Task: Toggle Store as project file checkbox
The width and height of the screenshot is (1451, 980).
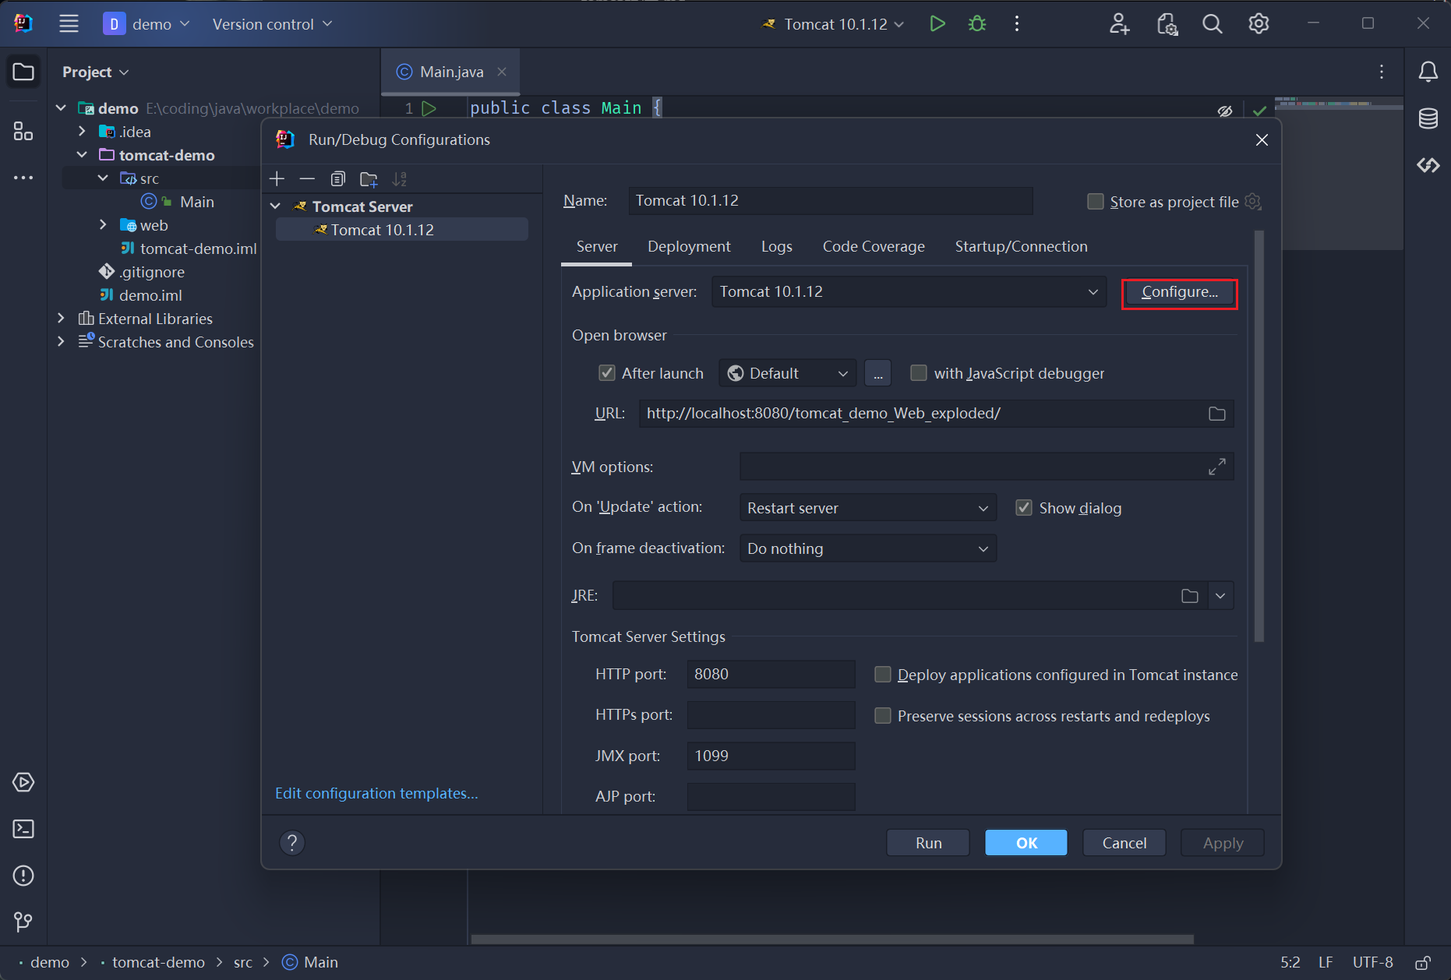Action: [1096, 202]
